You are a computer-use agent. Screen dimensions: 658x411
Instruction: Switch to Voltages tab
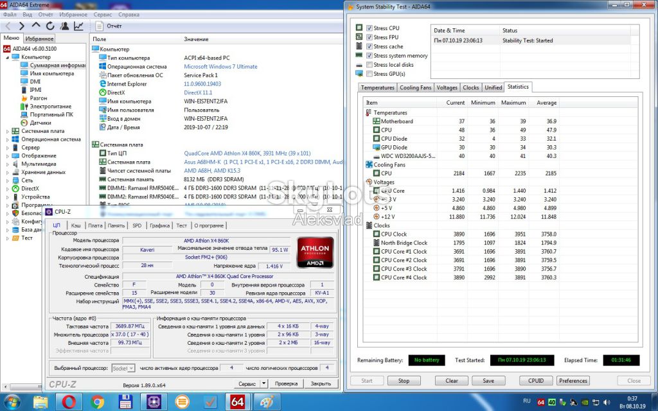click(447, 87)
